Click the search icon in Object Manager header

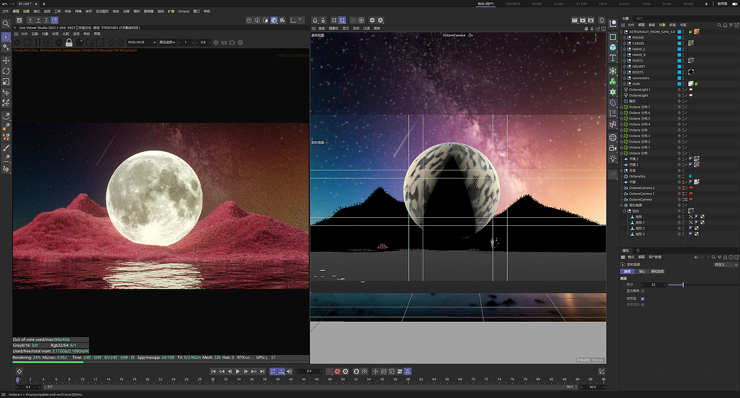point(719,25)
